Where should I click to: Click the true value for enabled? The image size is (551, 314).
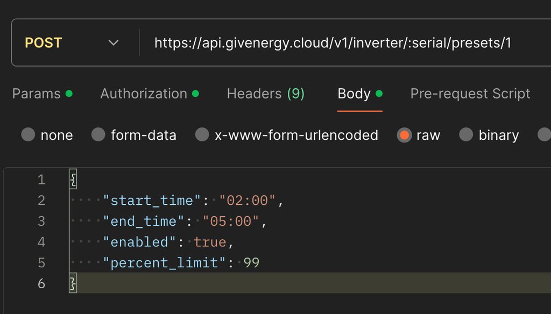pyautogui.click(x=210, y=242)
